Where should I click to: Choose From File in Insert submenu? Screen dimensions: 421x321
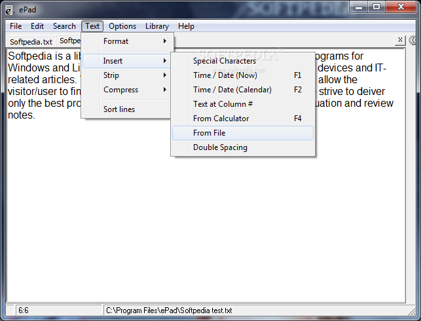(243, 133)
